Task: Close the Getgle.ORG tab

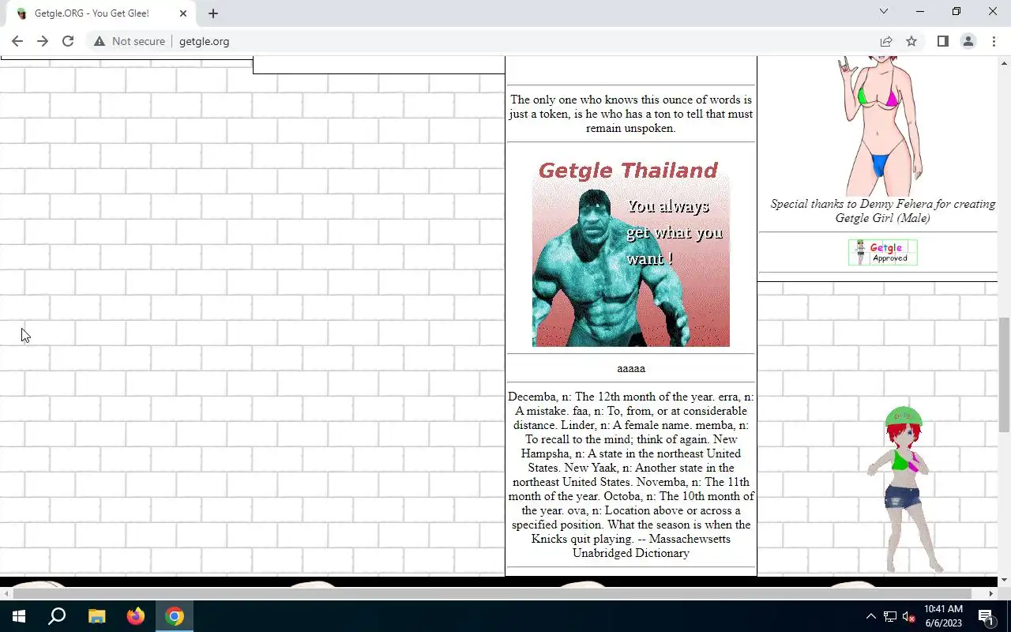Action: pos(183,13)
